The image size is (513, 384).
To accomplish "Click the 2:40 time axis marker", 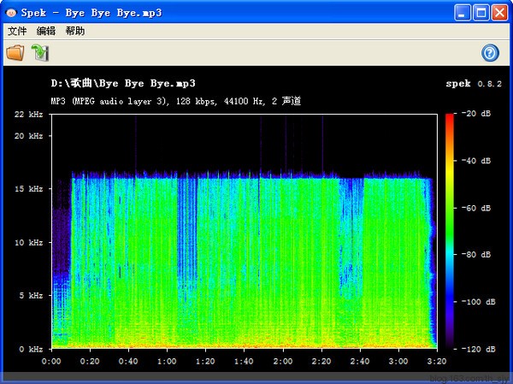I will coord(360,362).
